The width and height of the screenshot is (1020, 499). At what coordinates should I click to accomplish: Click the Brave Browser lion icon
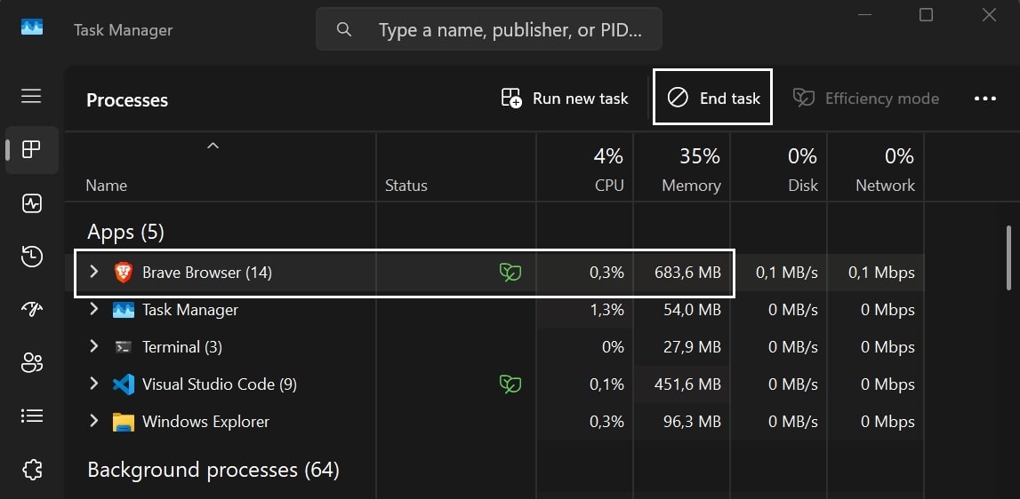click(123, 273)
